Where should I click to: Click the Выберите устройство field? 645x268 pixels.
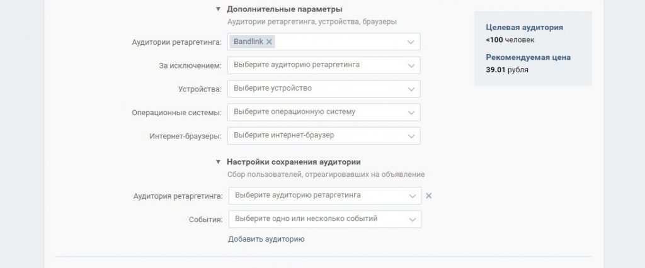tap(324, 88)
